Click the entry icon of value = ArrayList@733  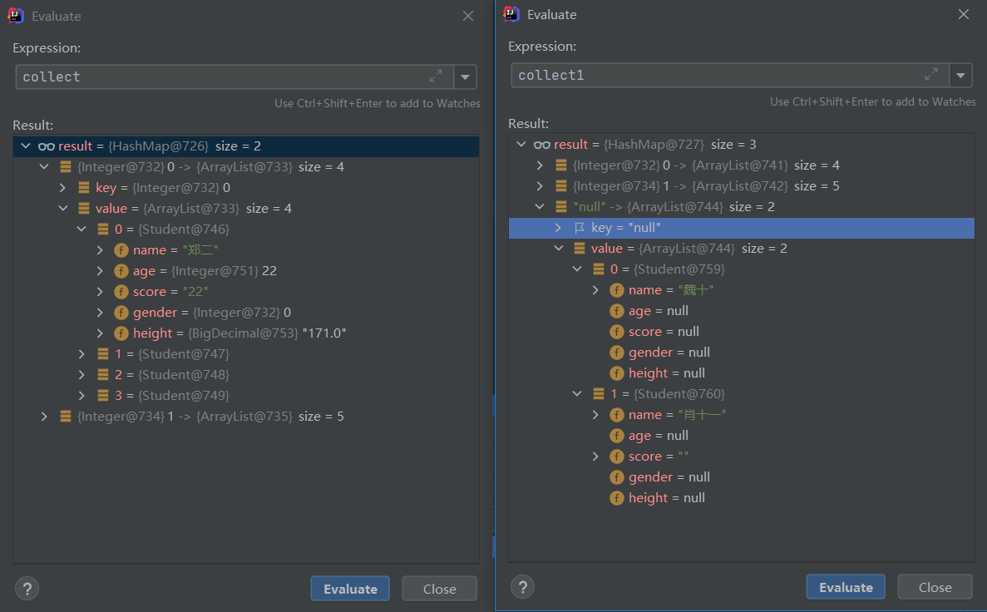[x=84, y=209]
